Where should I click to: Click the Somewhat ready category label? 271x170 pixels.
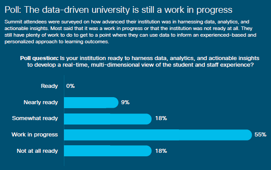[x=35, y=118]
